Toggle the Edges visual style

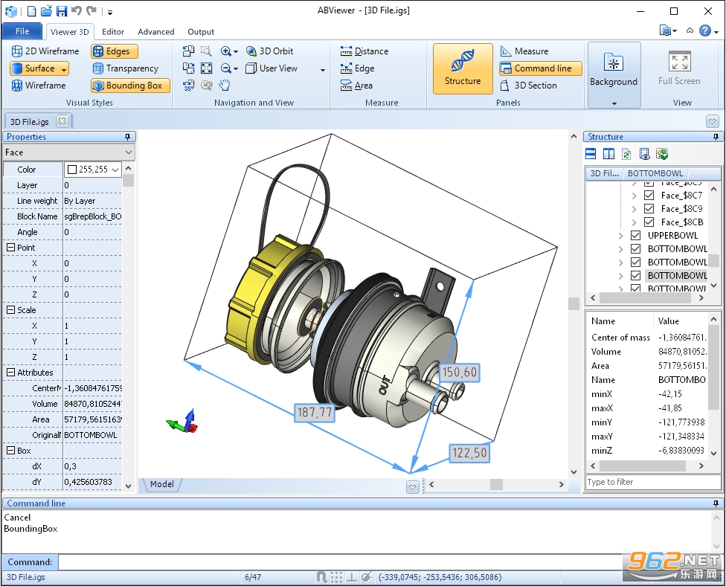(115, 51)
